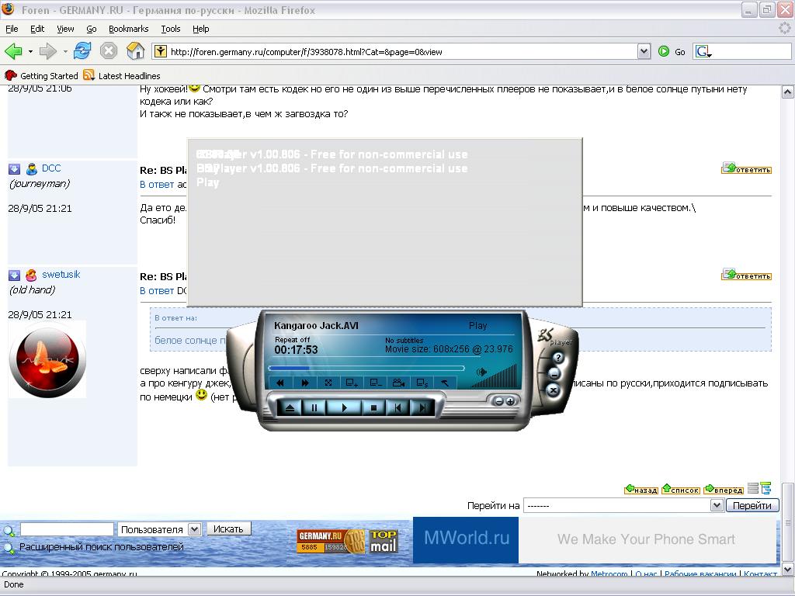Click the Play button in BS Player
Viewport: 795px width, 596px height.
344,407
